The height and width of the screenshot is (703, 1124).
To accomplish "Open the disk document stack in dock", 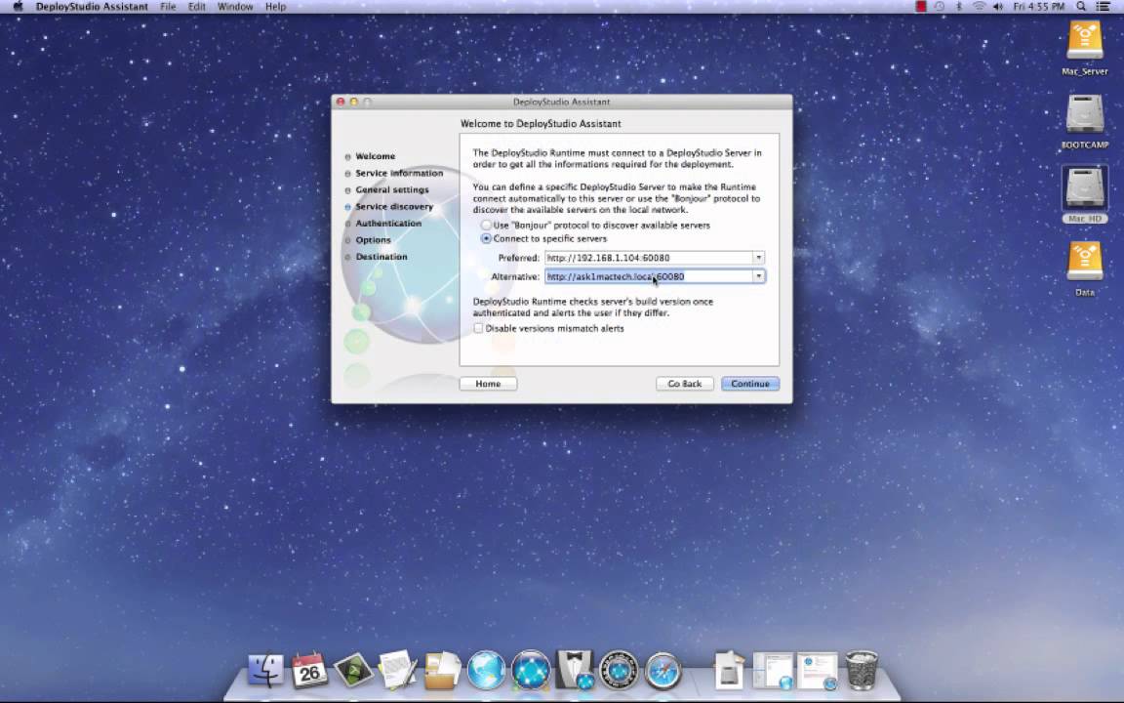I will [729, 670].
